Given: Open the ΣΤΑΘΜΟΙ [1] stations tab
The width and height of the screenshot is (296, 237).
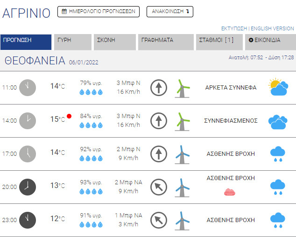Looking at the screenshot, I should point(218,42).
